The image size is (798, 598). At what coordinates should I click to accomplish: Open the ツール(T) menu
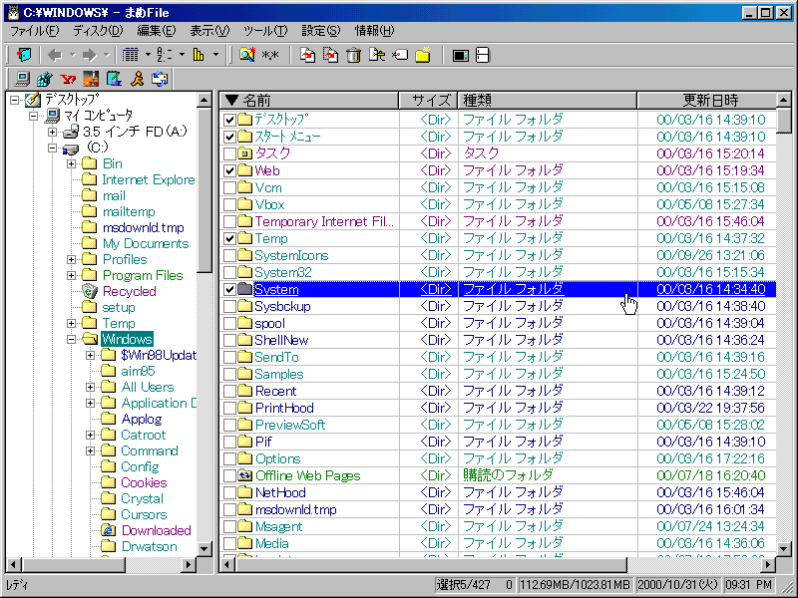265,31
